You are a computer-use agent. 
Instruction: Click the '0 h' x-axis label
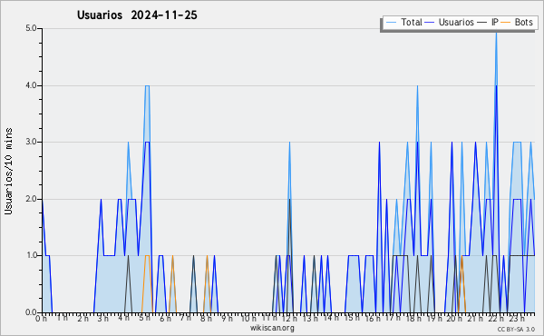(x=41, y=319)
